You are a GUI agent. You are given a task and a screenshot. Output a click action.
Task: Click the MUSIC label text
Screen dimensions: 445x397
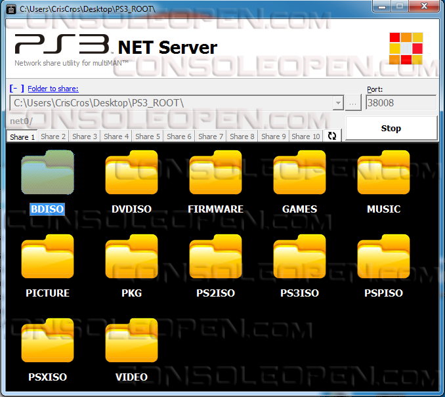click(384, 209)
